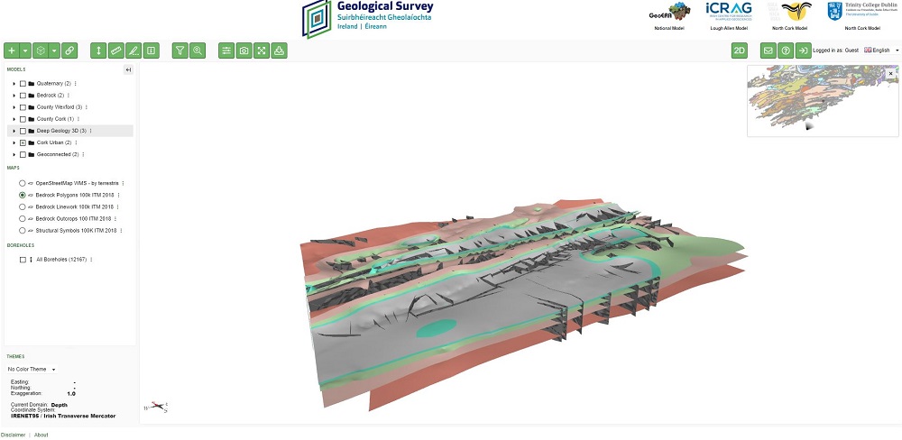Click the download export icon
Viewport: 902px width, 440px height.
coord(280,50)
